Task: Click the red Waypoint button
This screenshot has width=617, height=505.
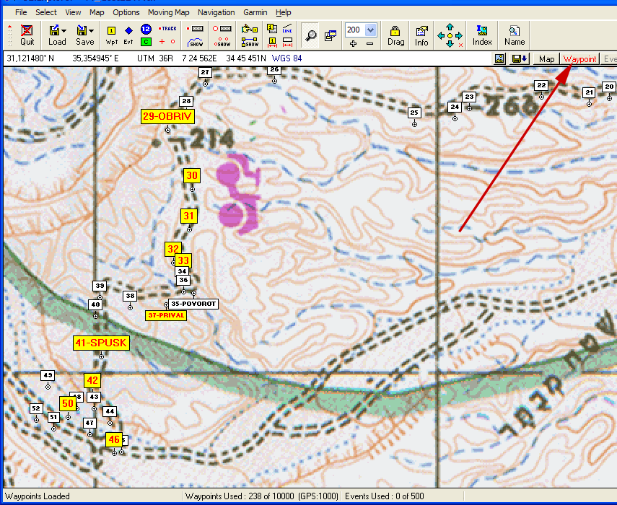Action: [x=579, y=59]
